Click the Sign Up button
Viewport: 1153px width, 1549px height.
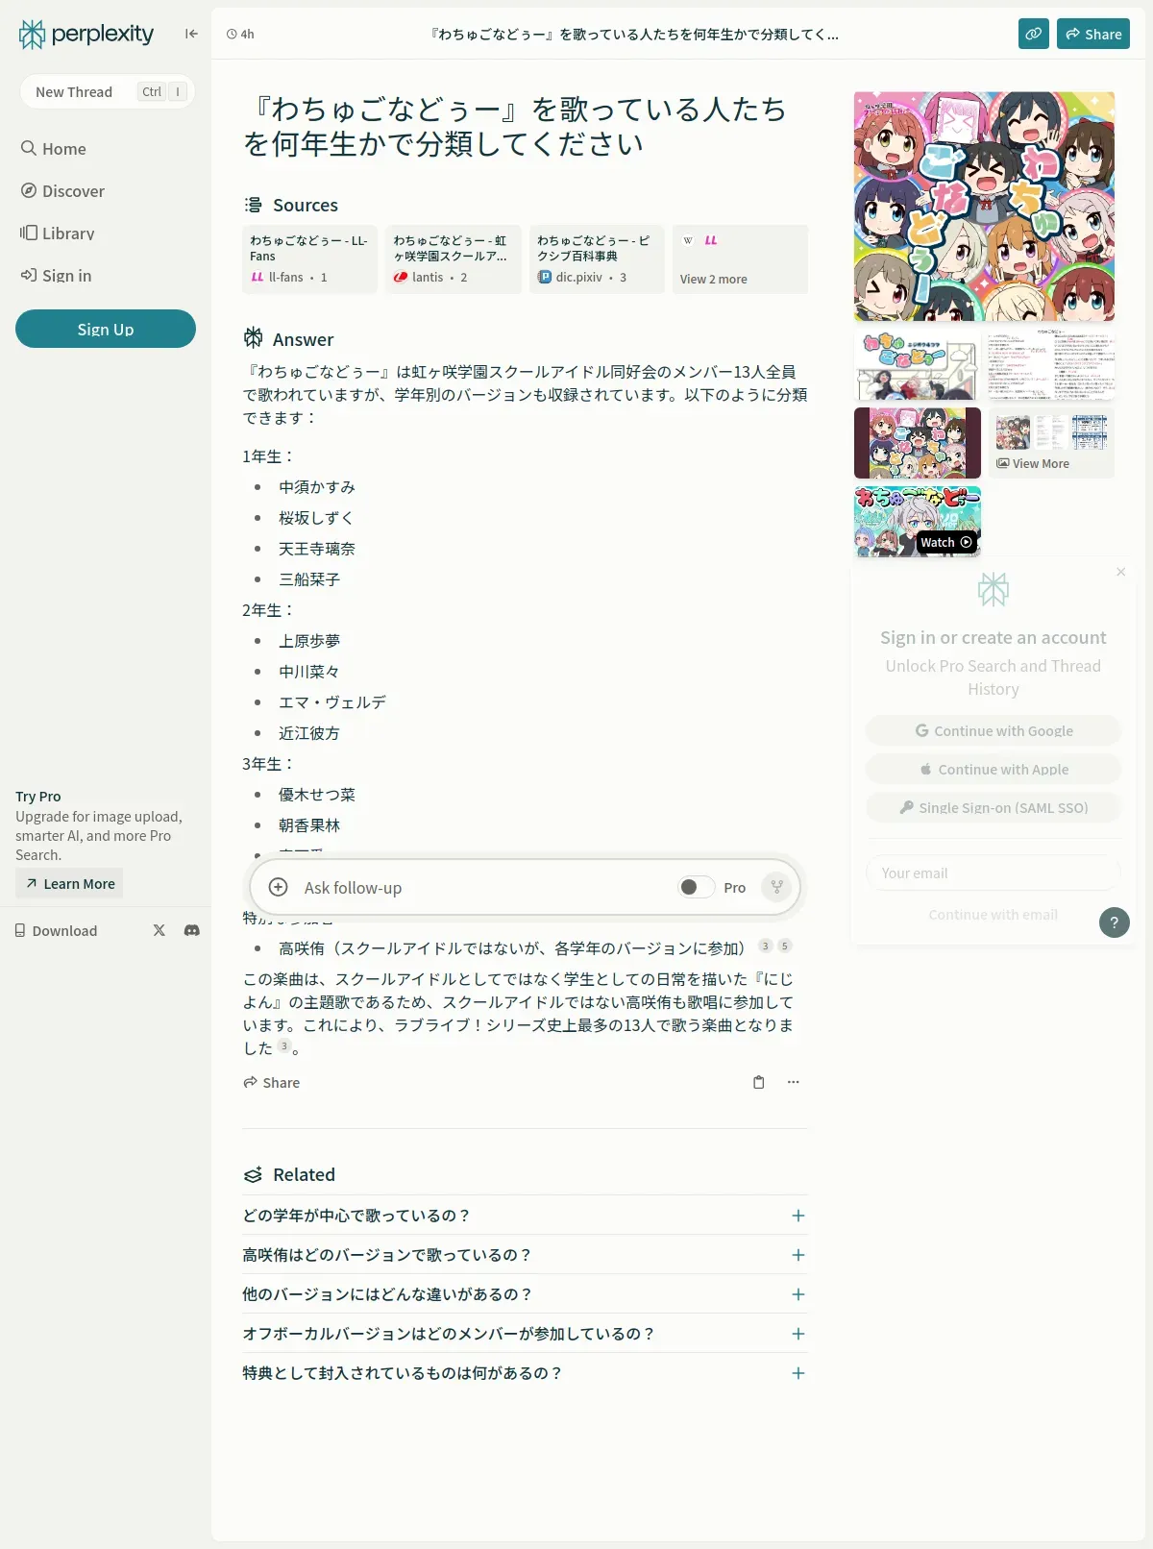point(106,329)
